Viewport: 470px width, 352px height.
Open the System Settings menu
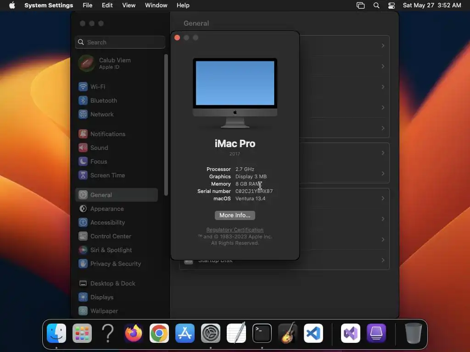(49, 5)
